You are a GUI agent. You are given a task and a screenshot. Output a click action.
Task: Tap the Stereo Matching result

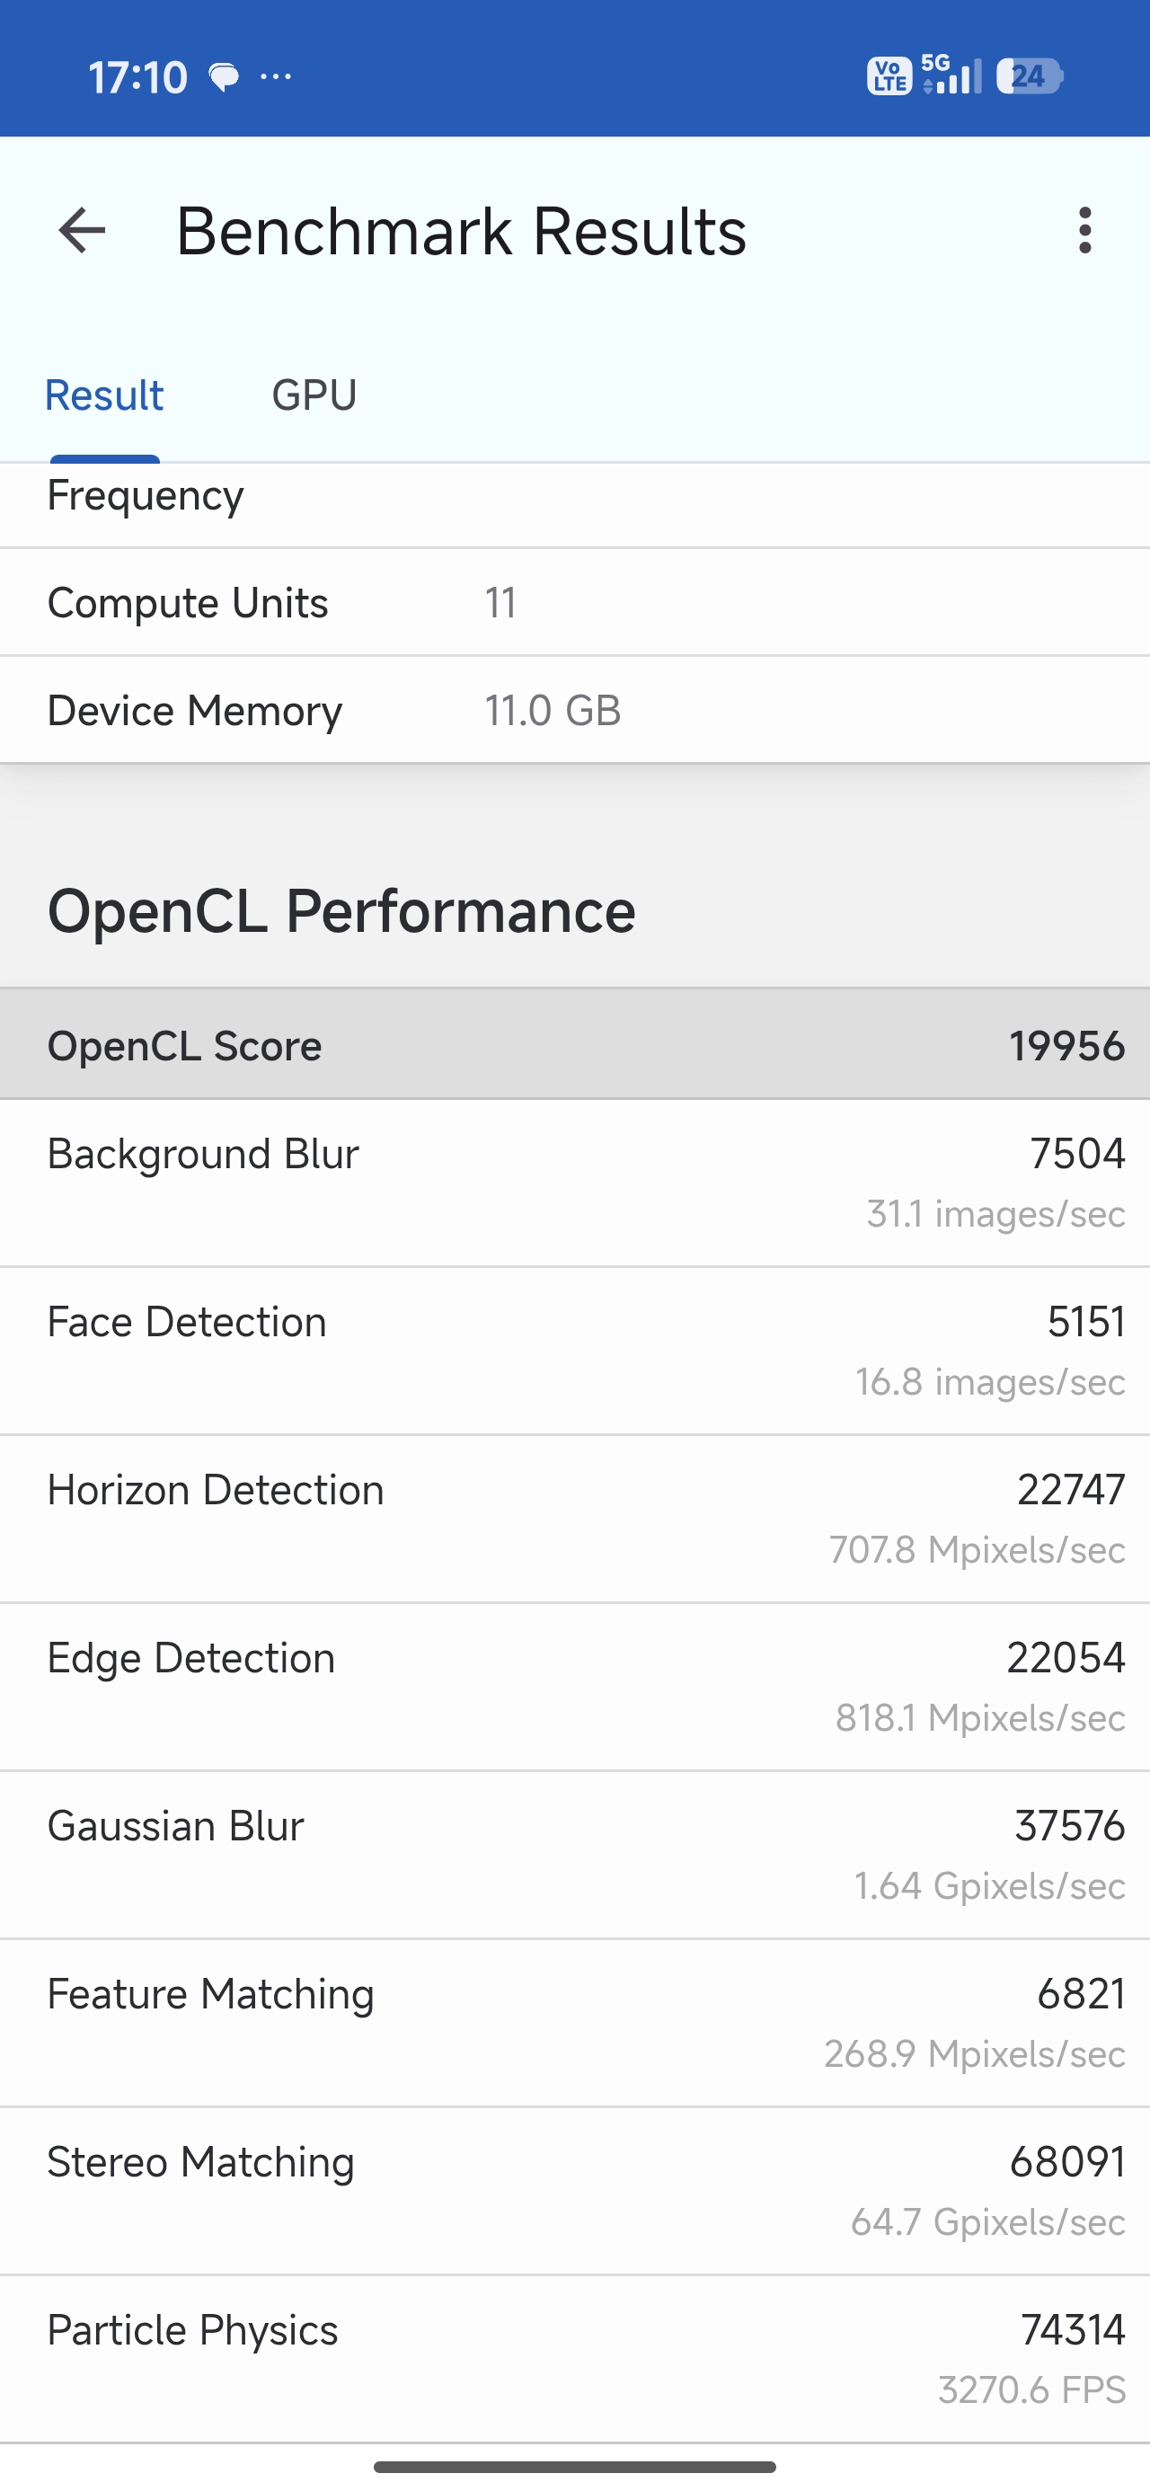pyautogui.click(x=574, y=2190)
